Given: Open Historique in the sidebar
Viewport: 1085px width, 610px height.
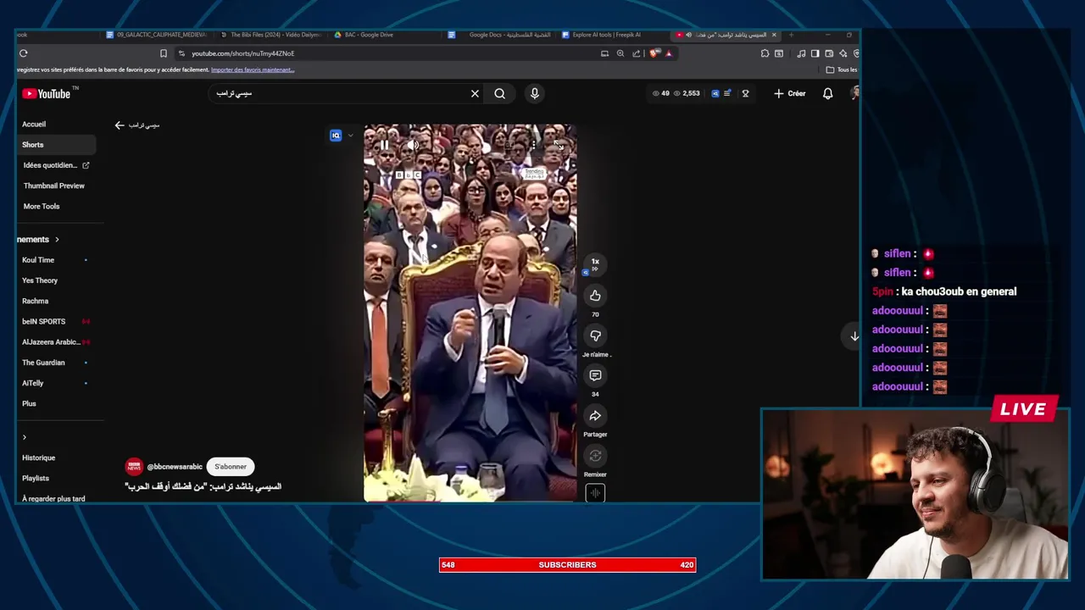Looking at the screenshot, I should tap(39, 457).
